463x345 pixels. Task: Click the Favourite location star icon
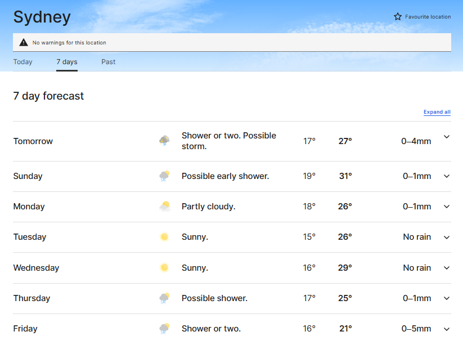(398, 17)
